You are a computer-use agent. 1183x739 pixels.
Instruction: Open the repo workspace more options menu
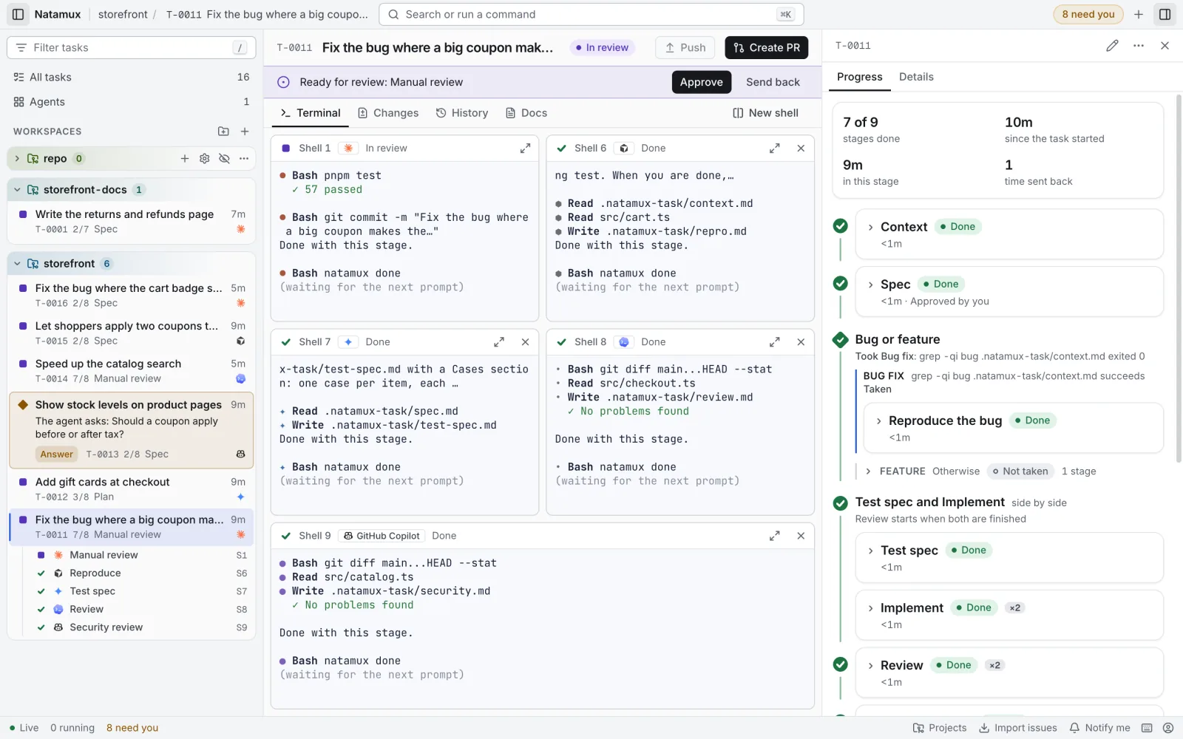coord(244,158)
